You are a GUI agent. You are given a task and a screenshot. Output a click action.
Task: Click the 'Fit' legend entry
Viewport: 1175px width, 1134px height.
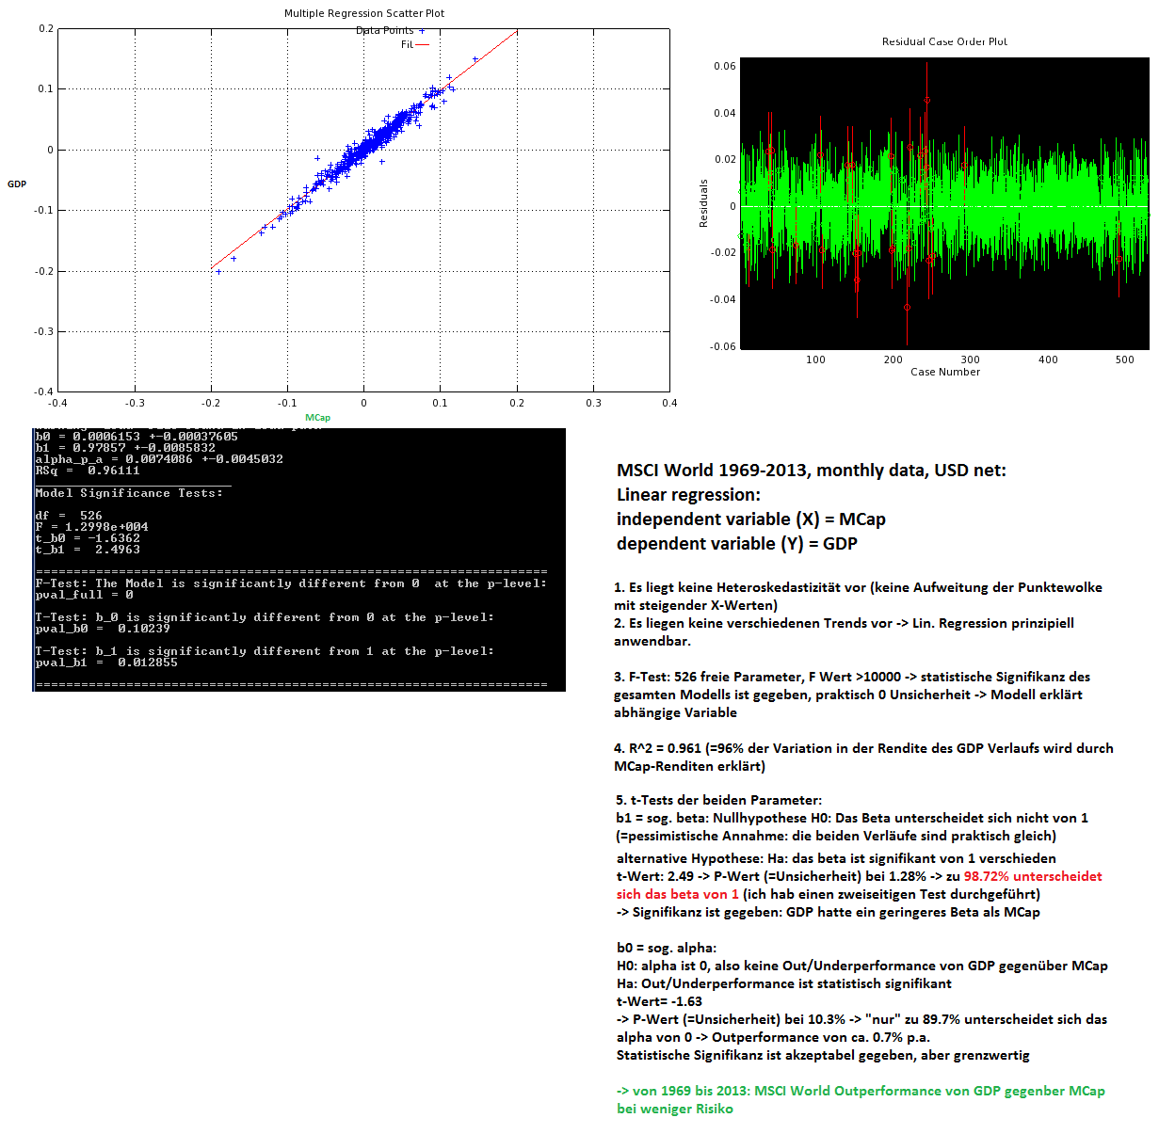[x=414, y=44]
